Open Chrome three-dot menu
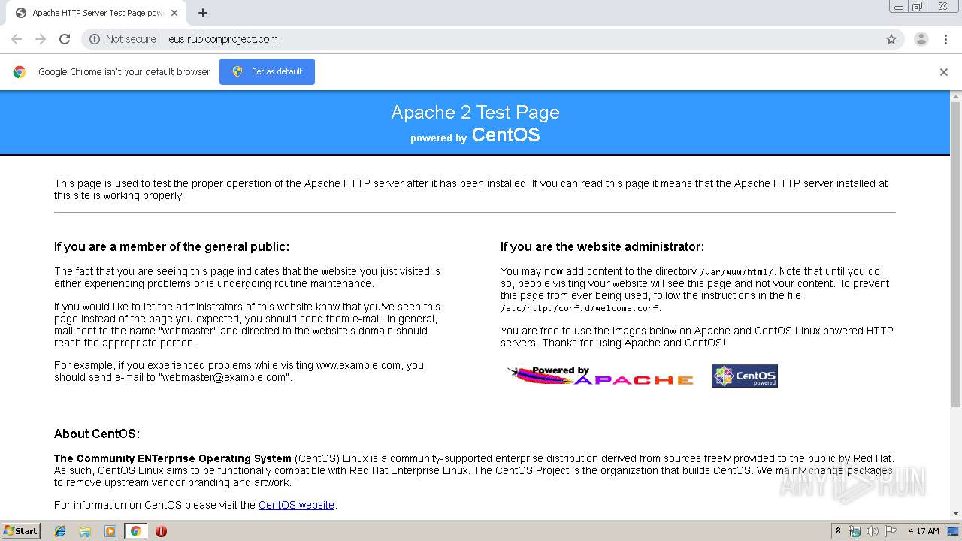 pos(945,39)
